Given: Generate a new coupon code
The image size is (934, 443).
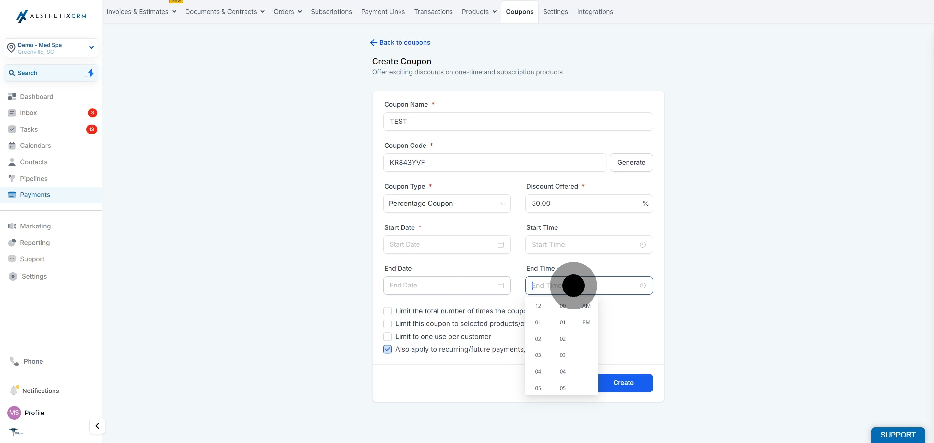Looking at the screenshot, I should [631, 162].
